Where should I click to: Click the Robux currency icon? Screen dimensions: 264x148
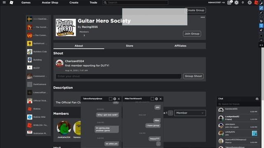(x=236, y=2)
